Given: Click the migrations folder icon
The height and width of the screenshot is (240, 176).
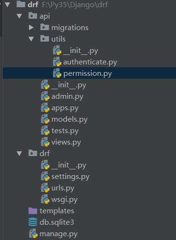Looking at the screenshot, I should [x=45, y=27].
